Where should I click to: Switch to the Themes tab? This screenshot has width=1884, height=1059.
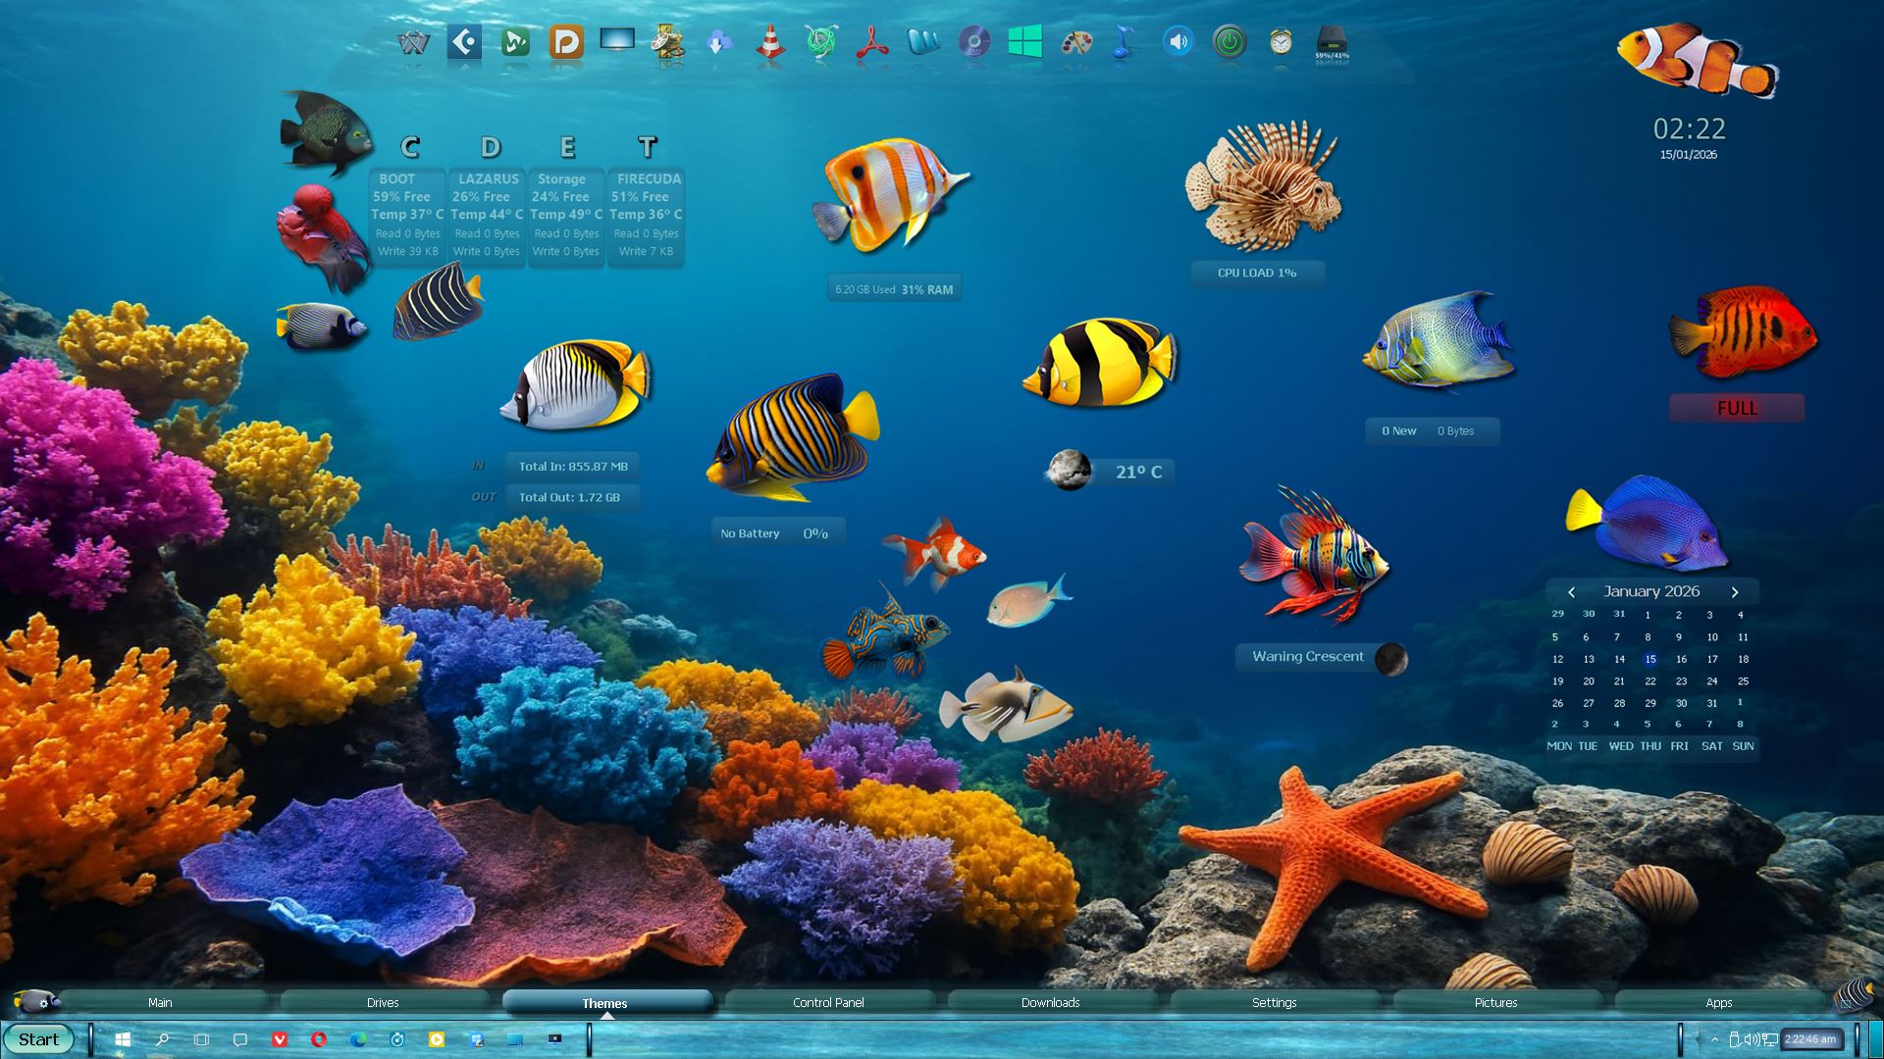[604, 1002]
